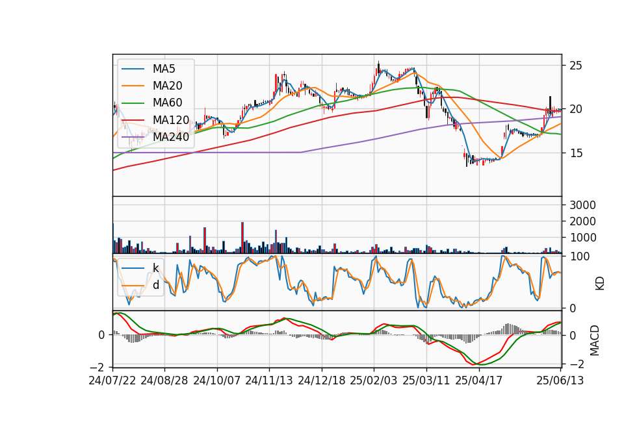The width and height of the screenshot is (624, 448).
Task: Click the MA20 legend label
Action: [x=167, y=86]
